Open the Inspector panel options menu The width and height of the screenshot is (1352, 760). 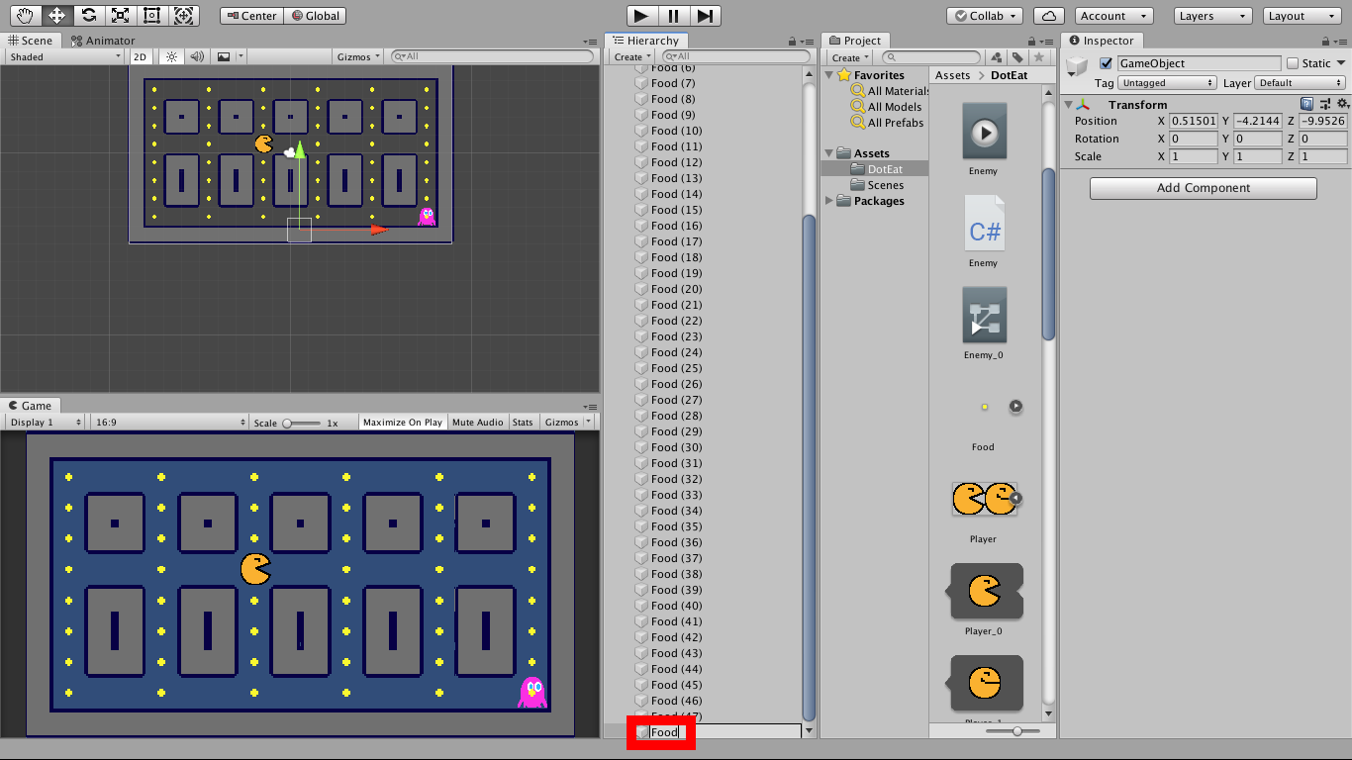tap(1341, 42)
